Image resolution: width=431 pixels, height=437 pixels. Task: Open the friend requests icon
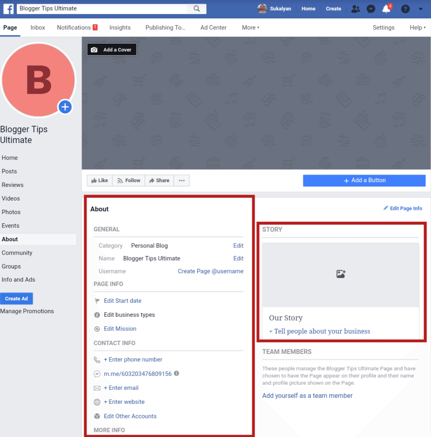(356, 9)
